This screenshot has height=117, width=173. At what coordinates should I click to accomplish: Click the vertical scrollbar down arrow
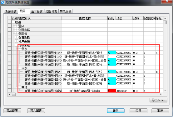click(165, 90)
